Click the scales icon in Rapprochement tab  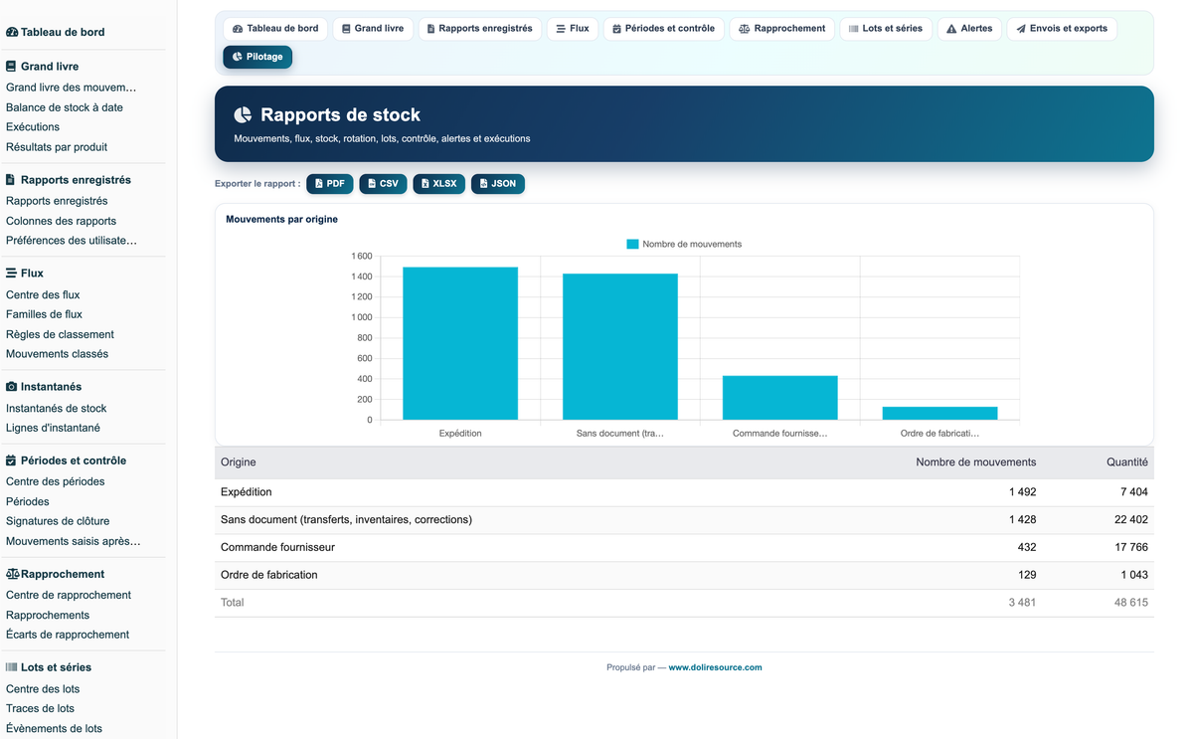[744, 29]
